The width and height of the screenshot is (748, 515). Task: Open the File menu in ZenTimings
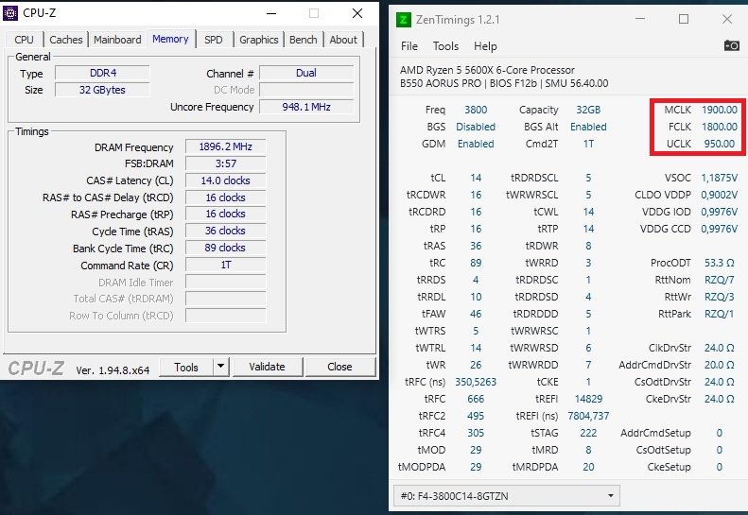[409, 46]
